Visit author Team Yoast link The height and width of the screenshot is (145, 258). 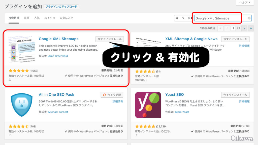182,112
